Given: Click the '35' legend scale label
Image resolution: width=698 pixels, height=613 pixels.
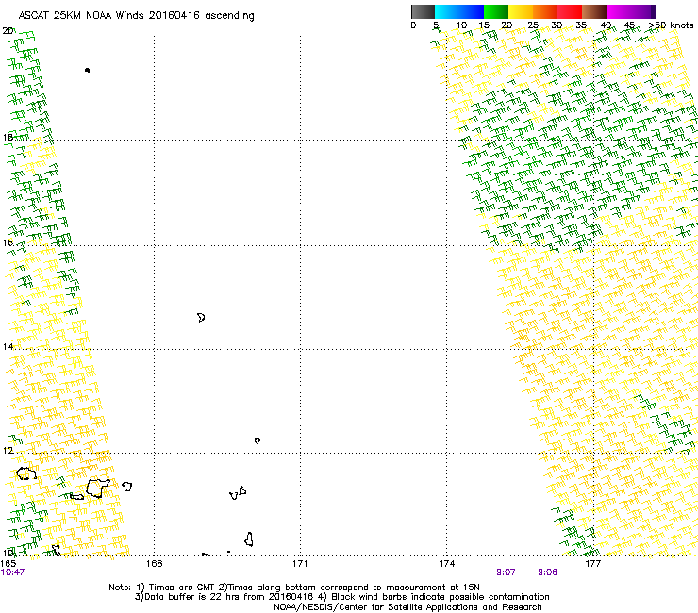Looking at the screenshot, I should 581,25.
